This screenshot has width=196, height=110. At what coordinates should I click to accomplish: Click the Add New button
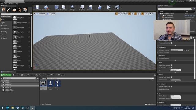(x=6, y=75)
